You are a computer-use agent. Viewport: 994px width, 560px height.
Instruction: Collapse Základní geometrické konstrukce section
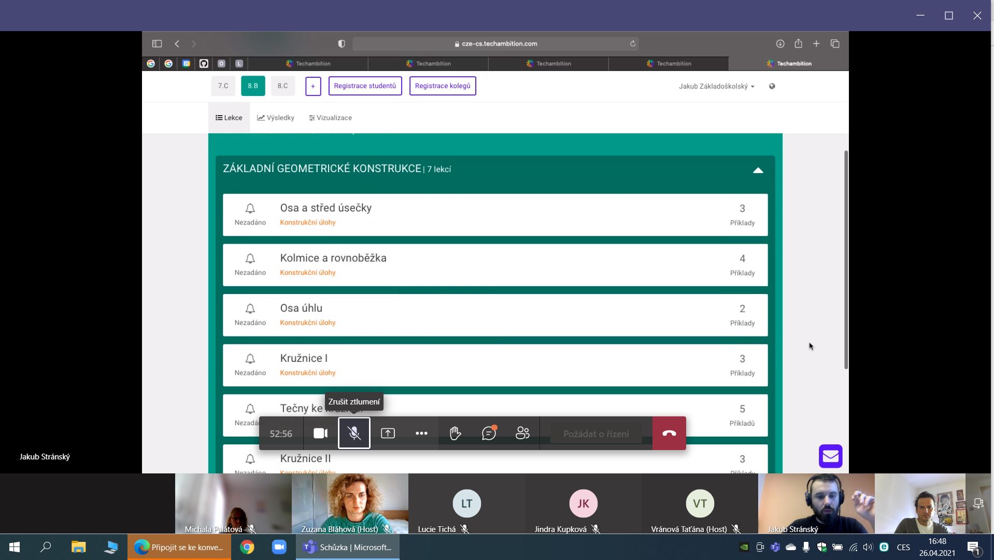coord(758,170)
